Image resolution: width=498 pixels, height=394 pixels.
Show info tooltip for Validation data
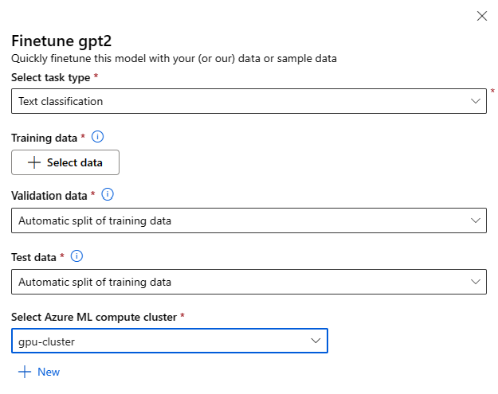[108, 194]
